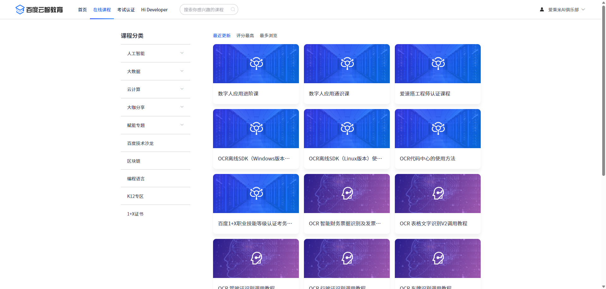Click the course search input field
The width and height of the screenshot is (606, 289).
[209, 9]
